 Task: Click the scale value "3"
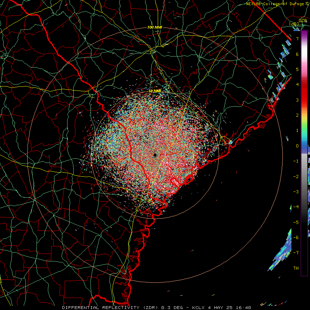click(x=297, y=100)
